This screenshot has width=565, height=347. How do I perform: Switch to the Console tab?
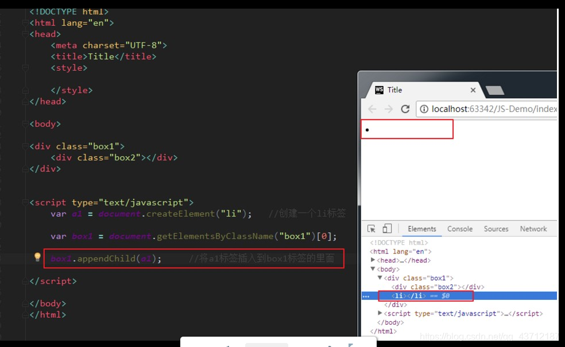(460, 229)
